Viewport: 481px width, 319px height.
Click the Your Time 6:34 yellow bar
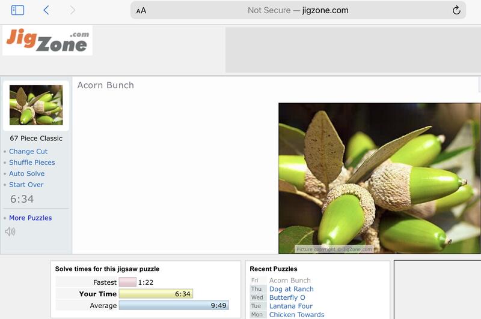[x=156, y=294]
